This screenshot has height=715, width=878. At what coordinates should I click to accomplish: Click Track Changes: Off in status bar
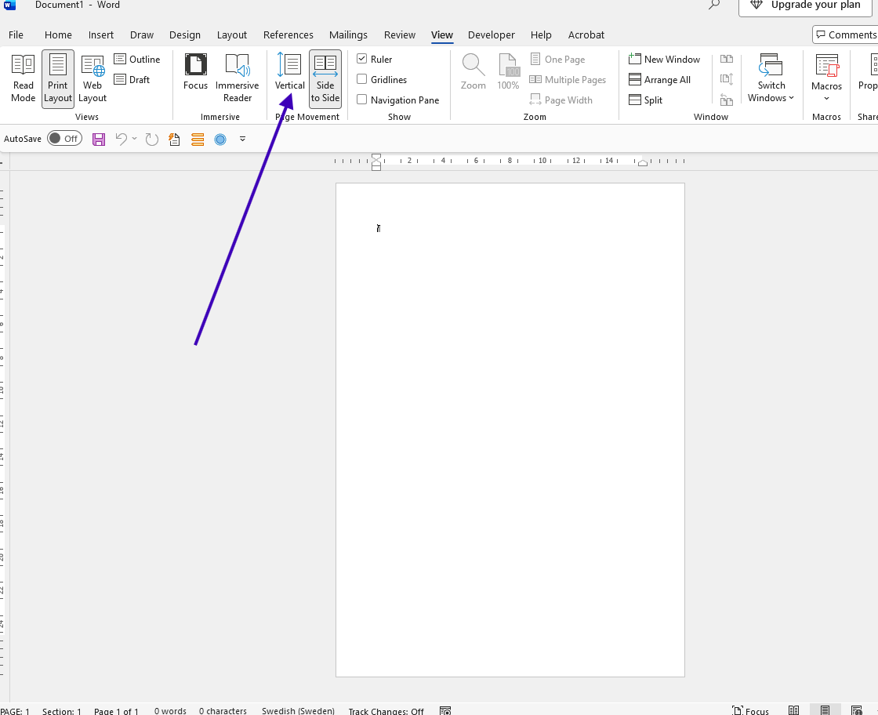point(386,710)
